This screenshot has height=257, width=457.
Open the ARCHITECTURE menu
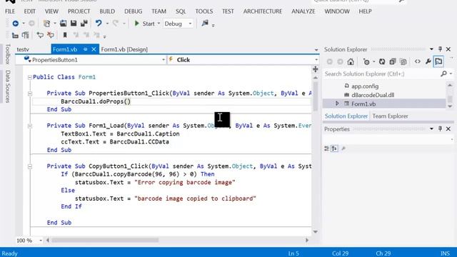coord(263,11)
